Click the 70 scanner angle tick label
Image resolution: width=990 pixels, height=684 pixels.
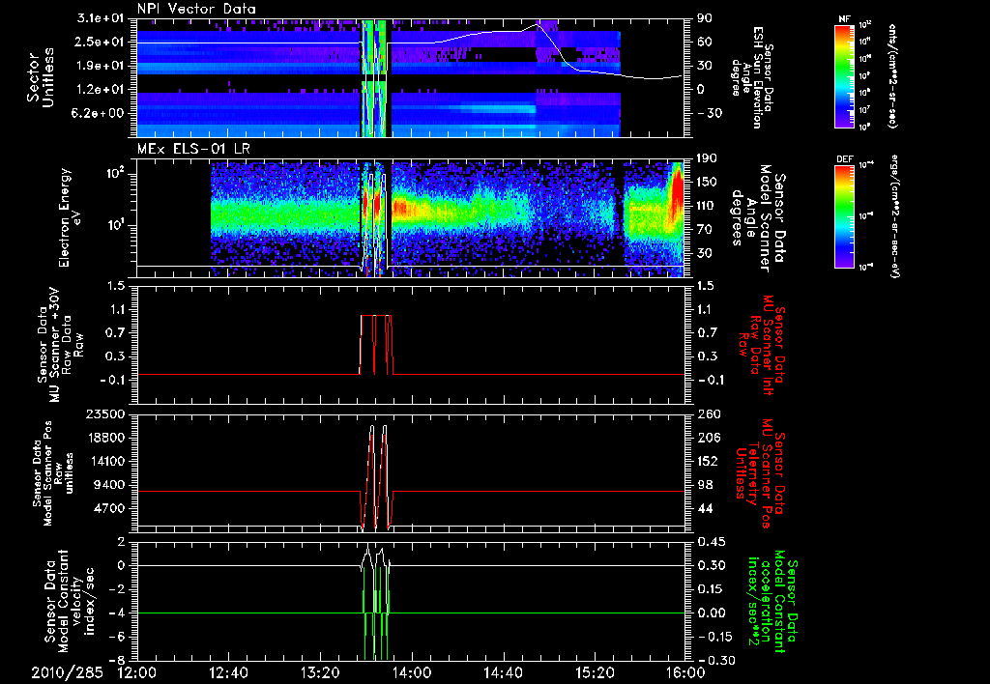[706, 229]
